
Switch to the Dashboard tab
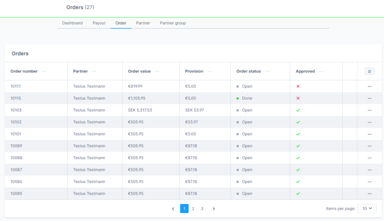tap(72, 23)
